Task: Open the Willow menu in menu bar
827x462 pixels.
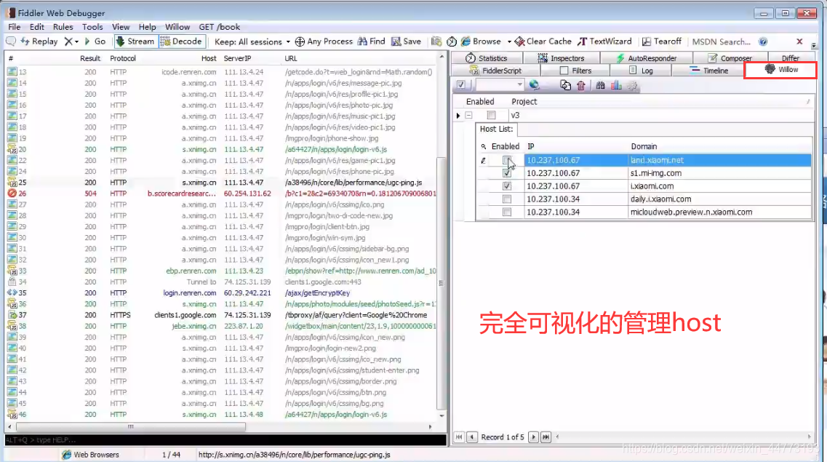Action: (177, 27)
